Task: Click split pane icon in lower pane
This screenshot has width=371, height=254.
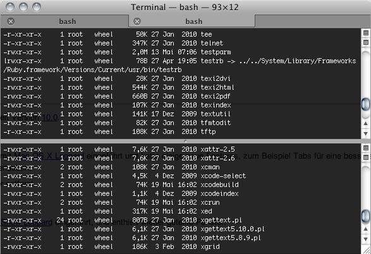Action: 366,148
